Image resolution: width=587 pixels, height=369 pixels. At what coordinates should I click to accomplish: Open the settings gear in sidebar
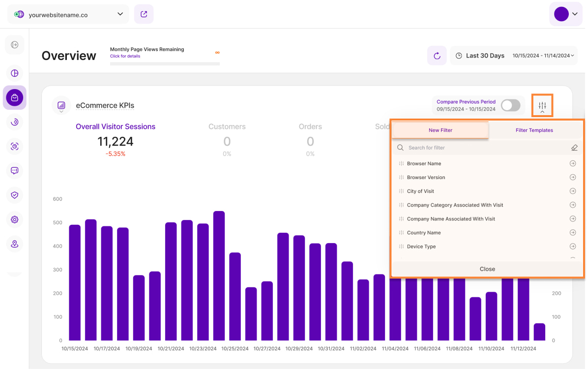pyautogui.click(x=15, y=219)
